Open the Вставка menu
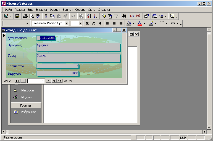The height and width of the screenshot is (141, 213). (41, 10)
